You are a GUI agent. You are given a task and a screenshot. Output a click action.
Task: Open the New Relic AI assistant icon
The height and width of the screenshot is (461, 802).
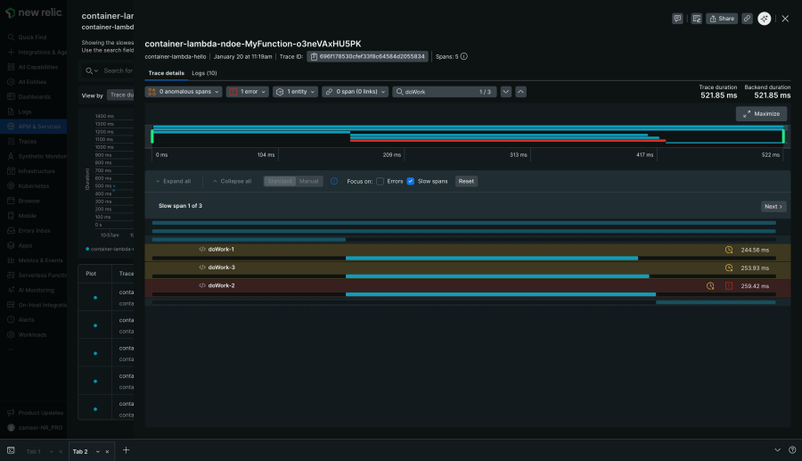(765, 18)
